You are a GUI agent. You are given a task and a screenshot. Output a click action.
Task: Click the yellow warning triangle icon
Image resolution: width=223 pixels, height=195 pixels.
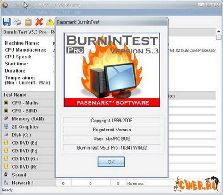[x=50, y=22]
